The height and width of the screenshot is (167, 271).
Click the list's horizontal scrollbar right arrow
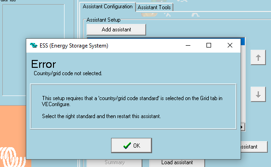click(242, 127)
